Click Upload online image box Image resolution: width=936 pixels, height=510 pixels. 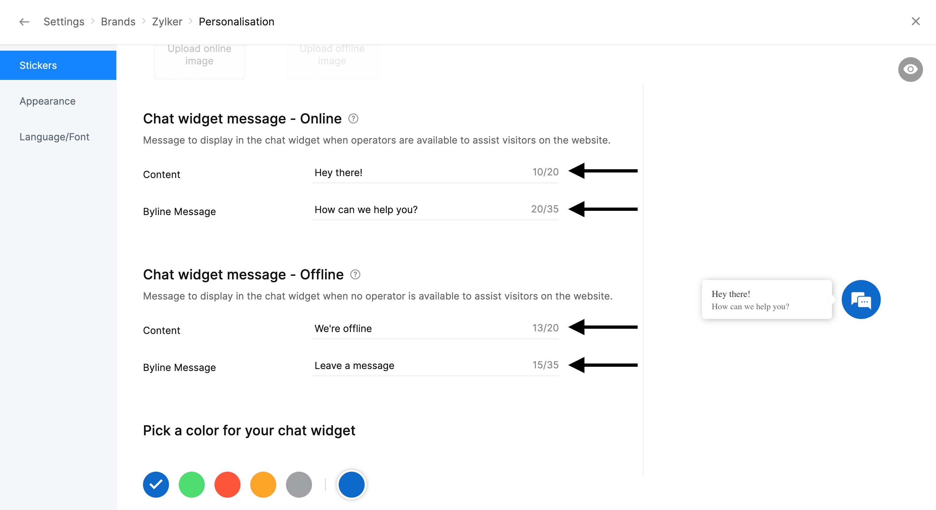click(x=200, y=58)
